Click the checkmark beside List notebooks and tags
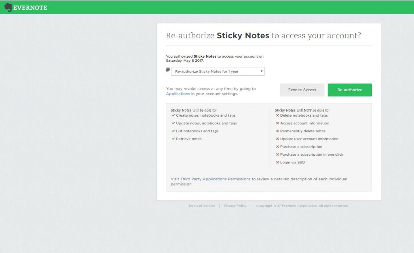 click(x=174, y=131)
